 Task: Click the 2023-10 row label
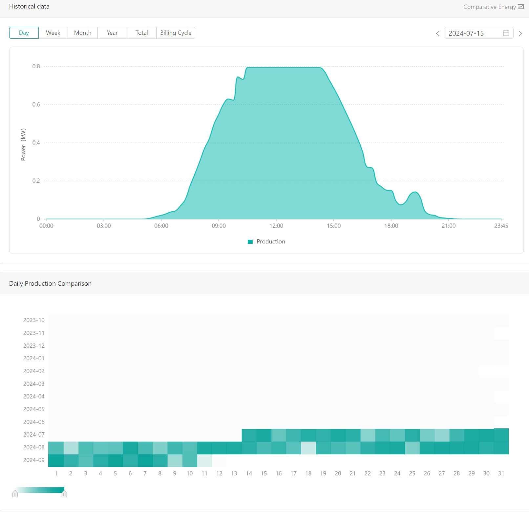34,320
